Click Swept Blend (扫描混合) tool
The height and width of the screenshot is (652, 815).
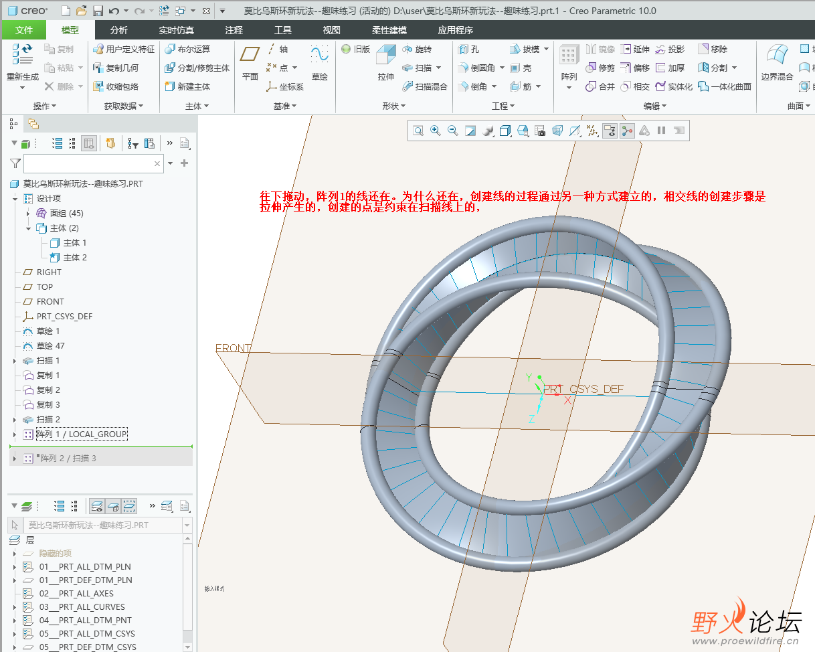(x=425, y=86)
